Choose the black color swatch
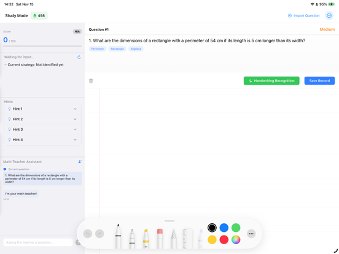The width and height of the screenshot is (339, 254). pos(212,228)
